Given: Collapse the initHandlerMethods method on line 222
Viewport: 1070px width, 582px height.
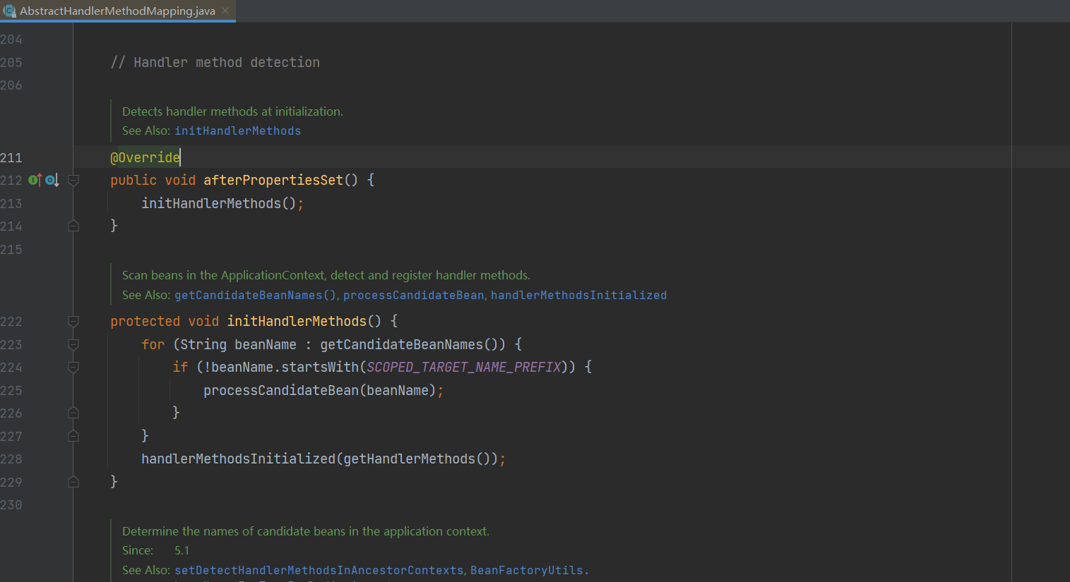Looking at the screenshot, I should coord(73,321).
